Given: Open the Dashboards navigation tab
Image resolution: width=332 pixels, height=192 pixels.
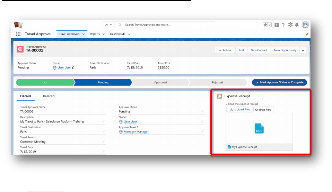Looking at the screenshot, I should click(117, 34).
